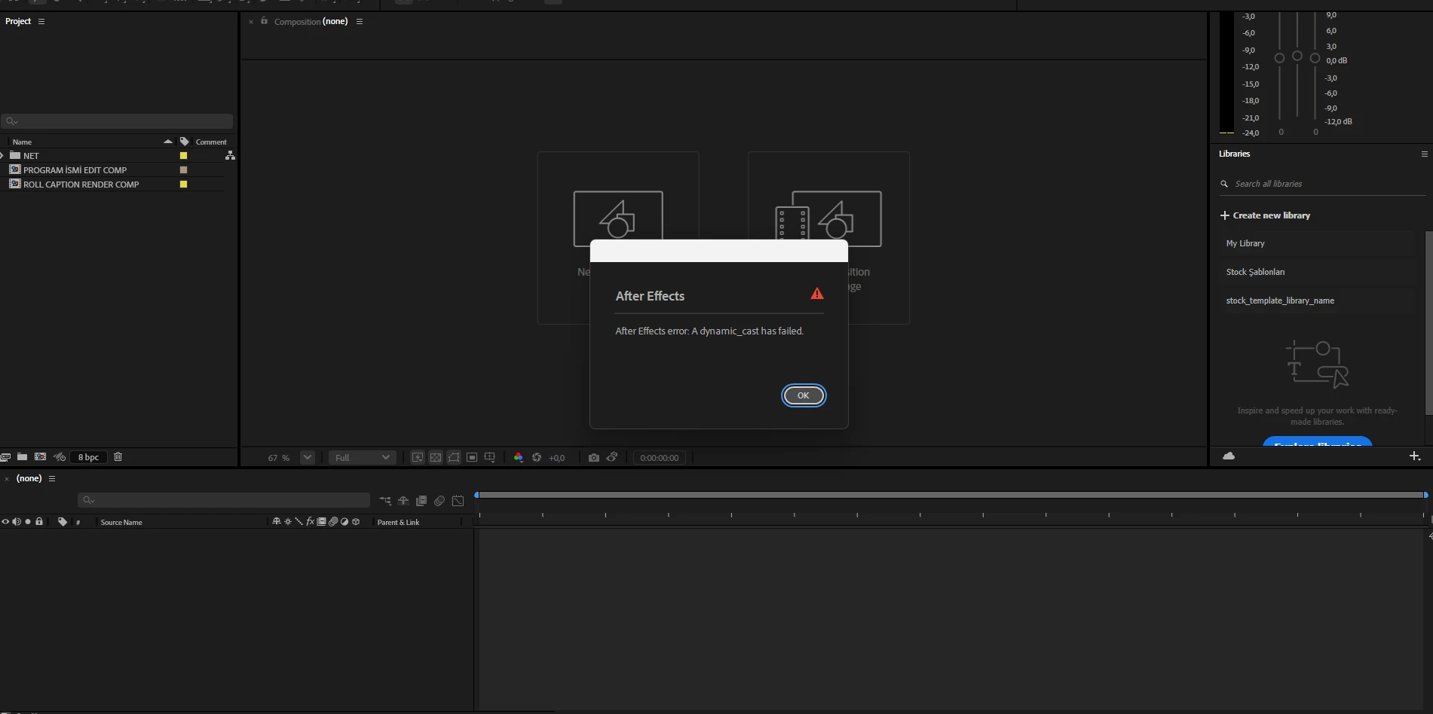Focus the timeline layer search field
This screenshot has height=714, width=1433.
pyautogui.click(x=224, y=500)
